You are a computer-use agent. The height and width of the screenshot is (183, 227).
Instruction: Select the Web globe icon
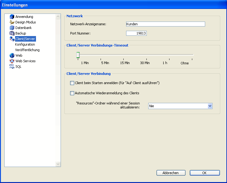point(12,55)
